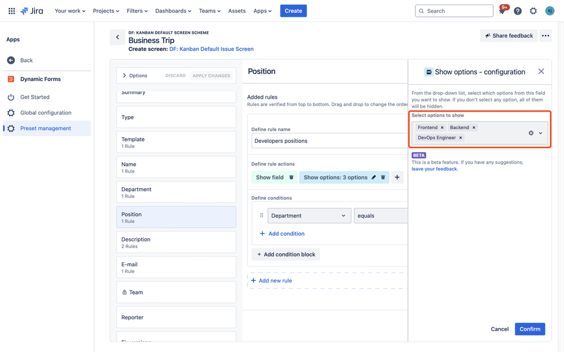Expand the Select options to show dropdown
Viewport: 564px width, 352px height.
click(540, 133)
